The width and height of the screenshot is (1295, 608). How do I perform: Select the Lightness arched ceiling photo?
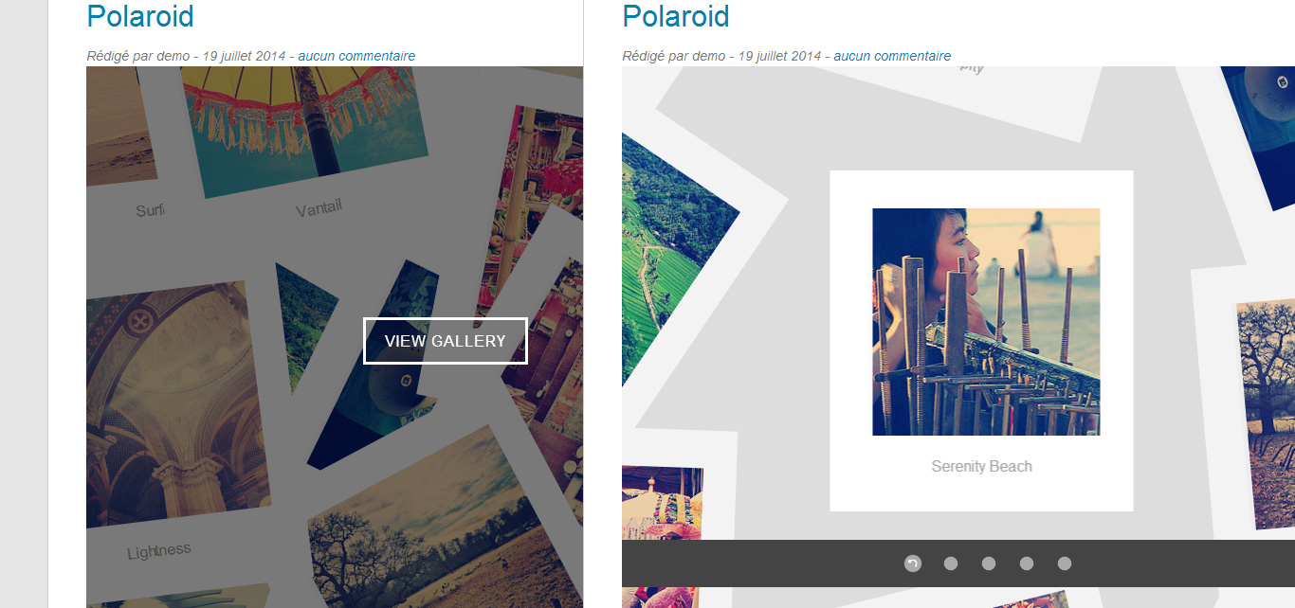pos(171,402)
